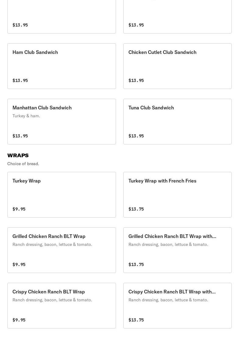The image size is (239, 337).
Task: Click the $13.75 price under Turkey Wrap with French Fries
Action: [x=136, y=209]
